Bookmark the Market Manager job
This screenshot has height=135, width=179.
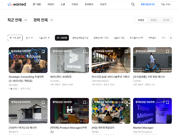point(168,102)
